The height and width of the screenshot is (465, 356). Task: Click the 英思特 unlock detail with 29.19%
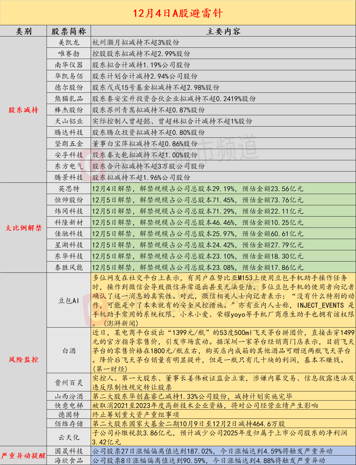point(198,189)
